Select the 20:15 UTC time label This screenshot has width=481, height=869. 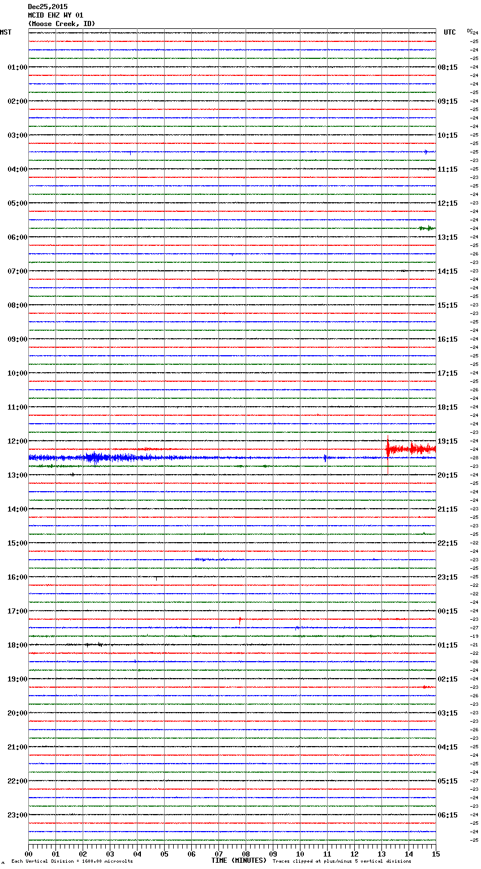coord(448,475)
